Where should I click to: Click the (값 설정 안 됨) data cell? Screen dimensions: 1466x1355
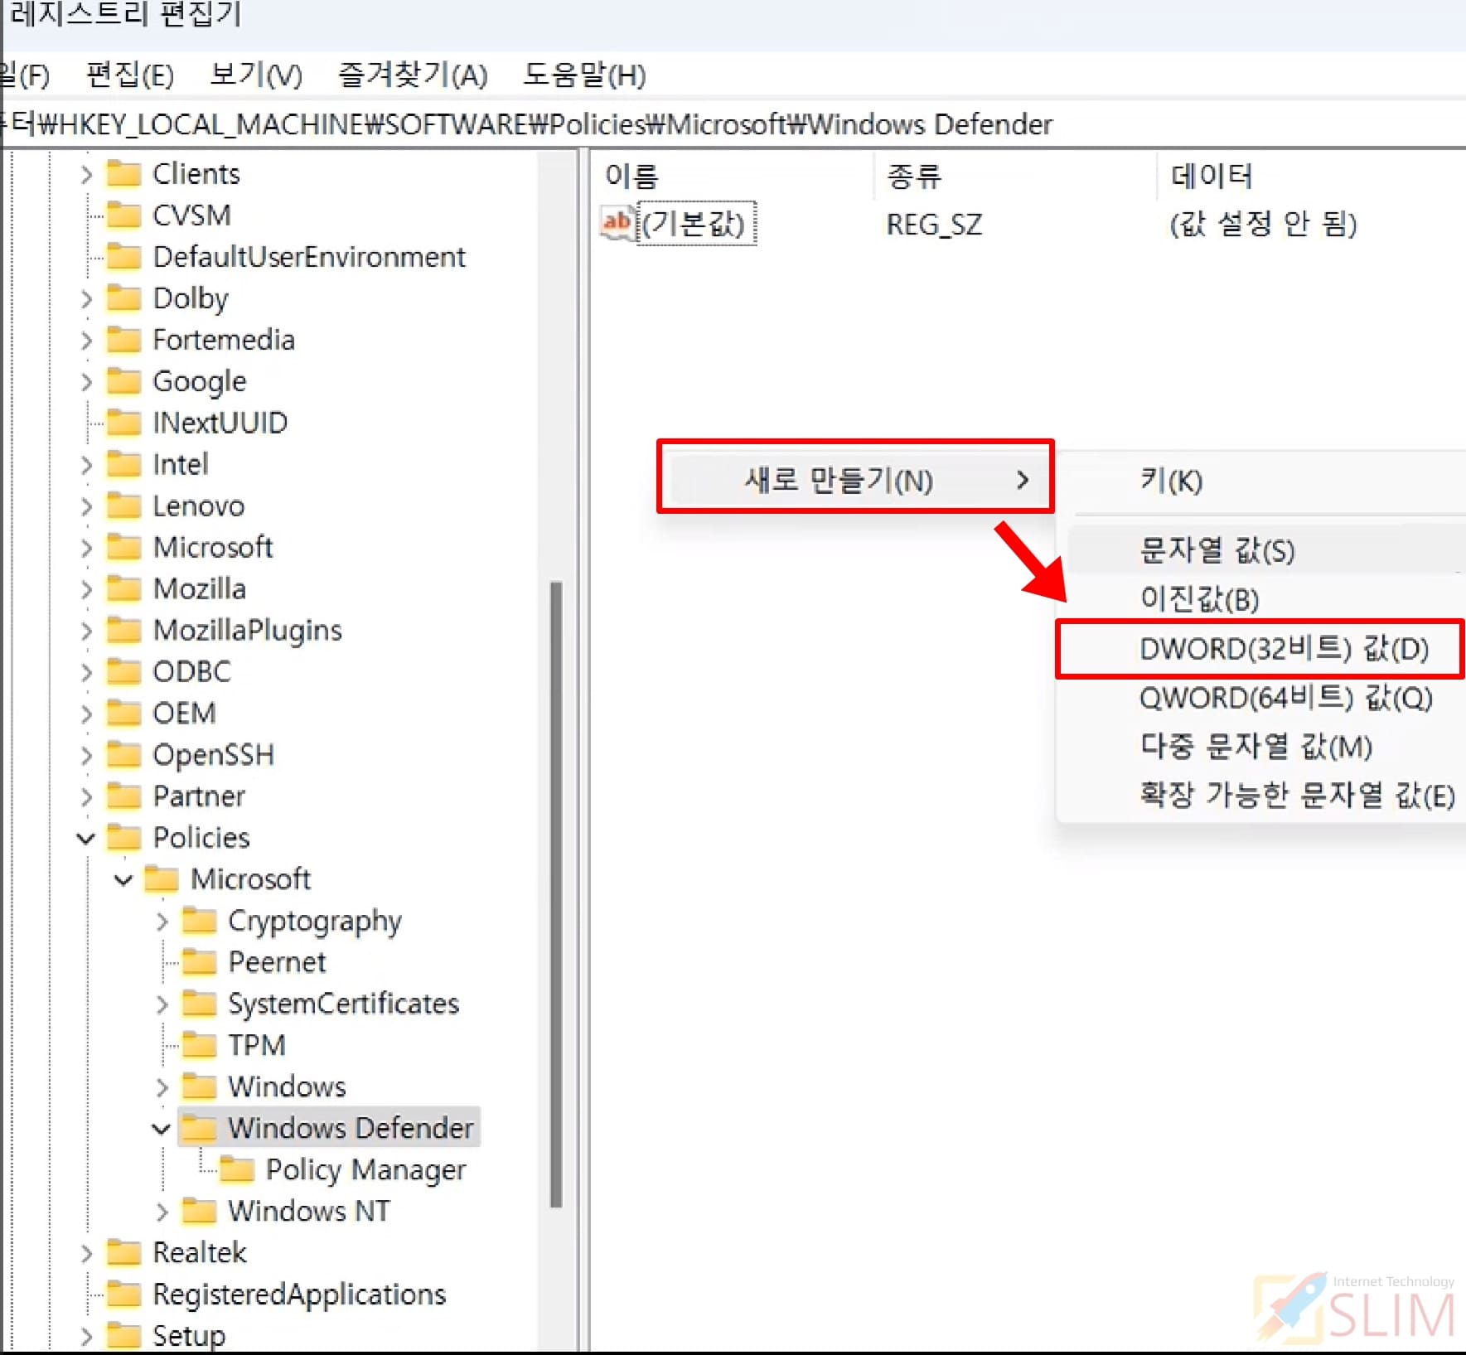coord(1263,224)
